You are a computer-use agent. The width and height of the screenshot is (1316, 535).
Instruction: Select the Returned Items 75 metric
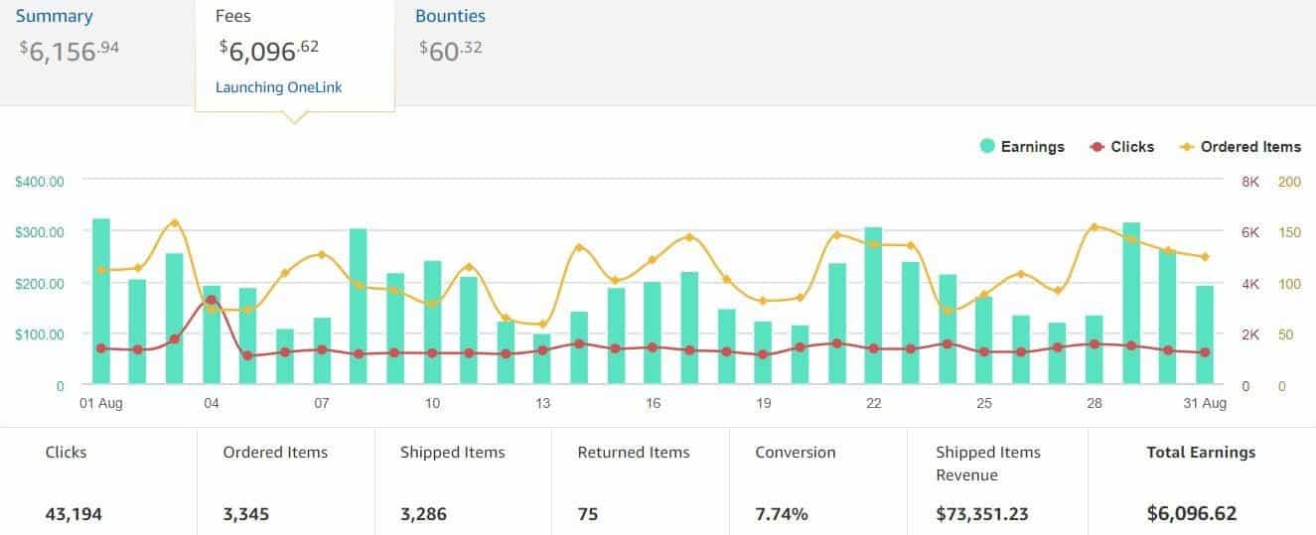pyautogui.click(x=641, y=481)
